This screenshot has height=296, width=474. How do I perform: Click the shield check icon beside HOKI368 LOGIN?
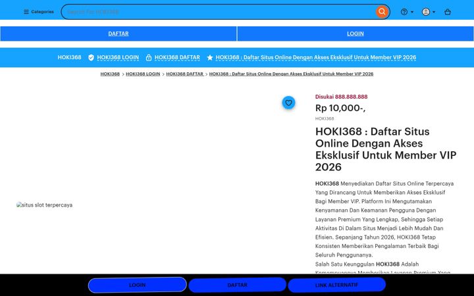(x=91, y=57)
